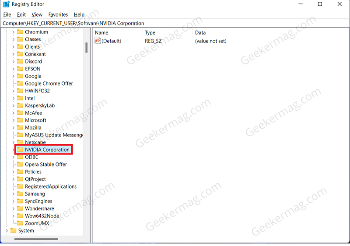Select the Policies folder icon
Screen dimensions: 350x246
20,172
